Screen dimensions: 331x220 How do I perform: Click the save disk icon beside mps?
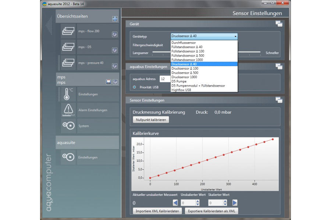pyautogui.click(x=108, y=82)
